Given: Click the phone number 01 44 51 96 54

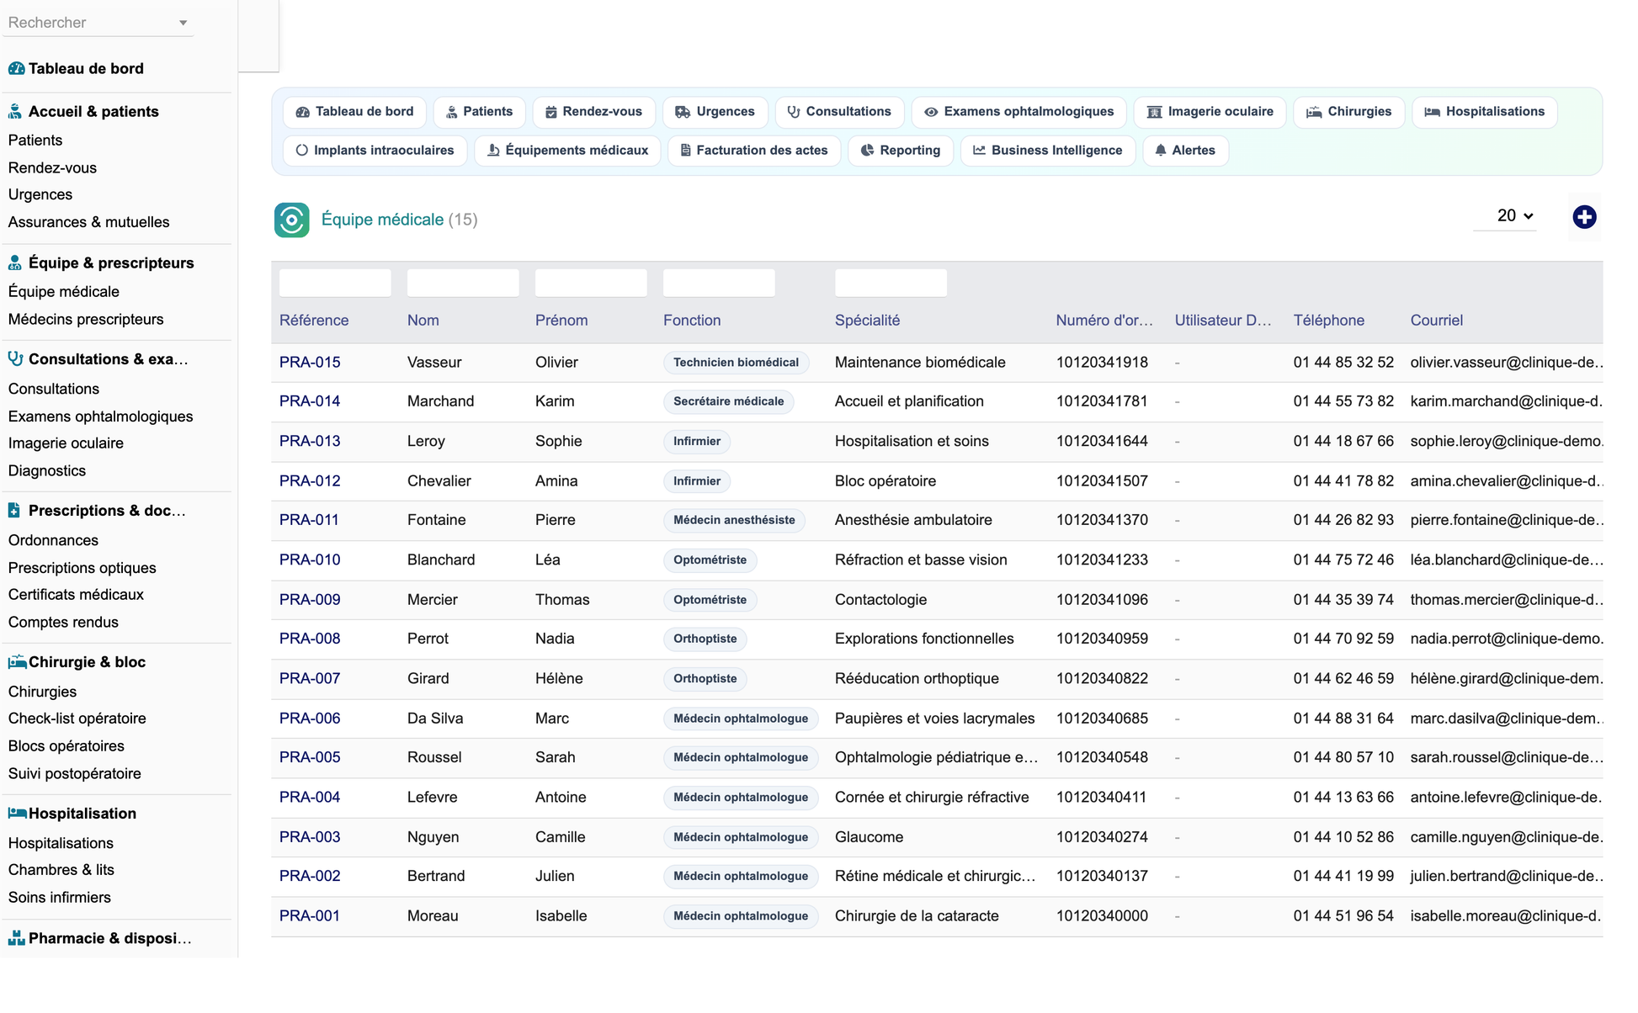Looking at the screenshot, I should click(1343, 915).
